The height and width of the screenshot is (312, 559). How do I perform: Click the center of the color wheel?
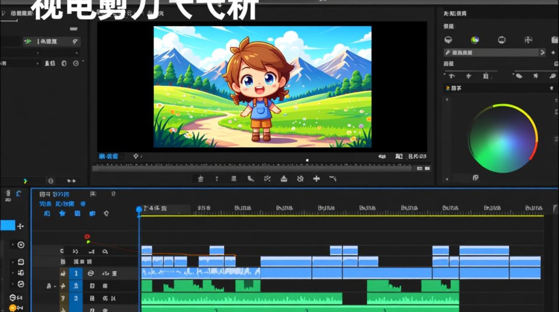503,138
